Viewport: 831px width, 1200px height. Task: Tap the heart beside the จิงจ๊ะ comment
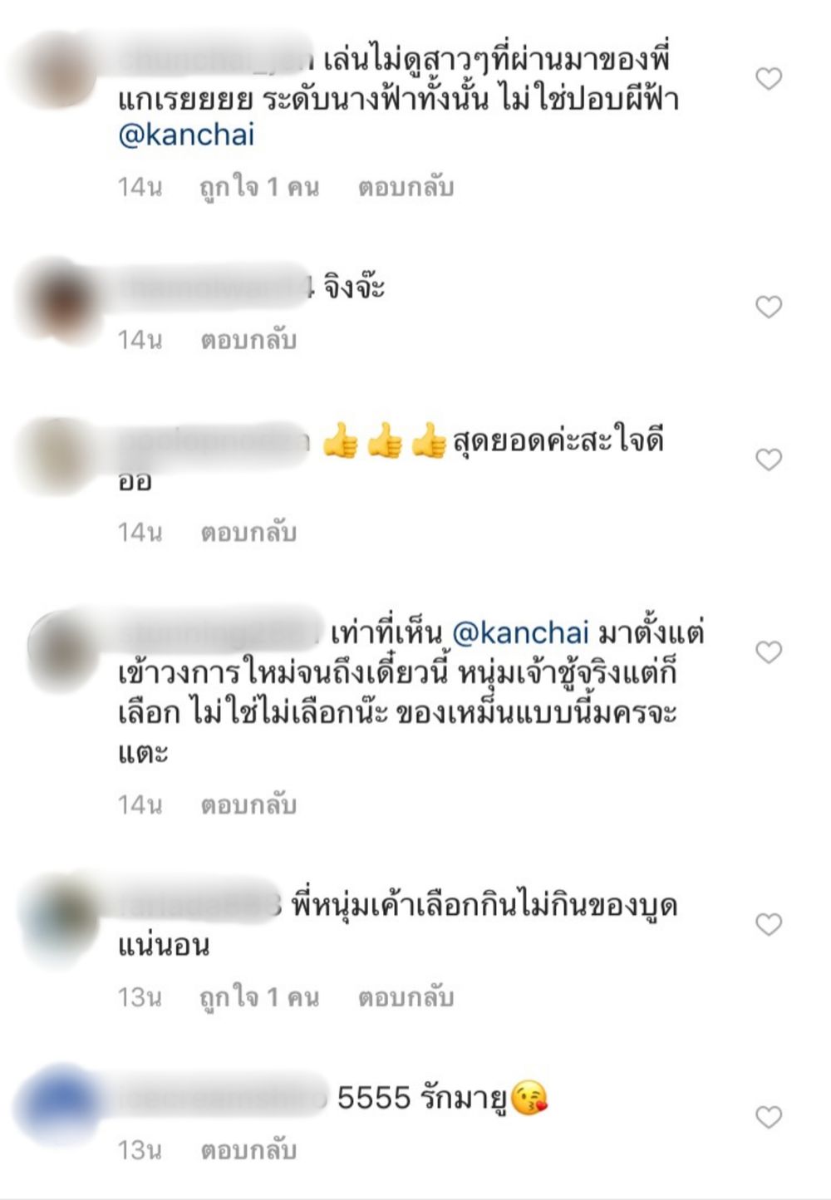click(x=769, y=307)
